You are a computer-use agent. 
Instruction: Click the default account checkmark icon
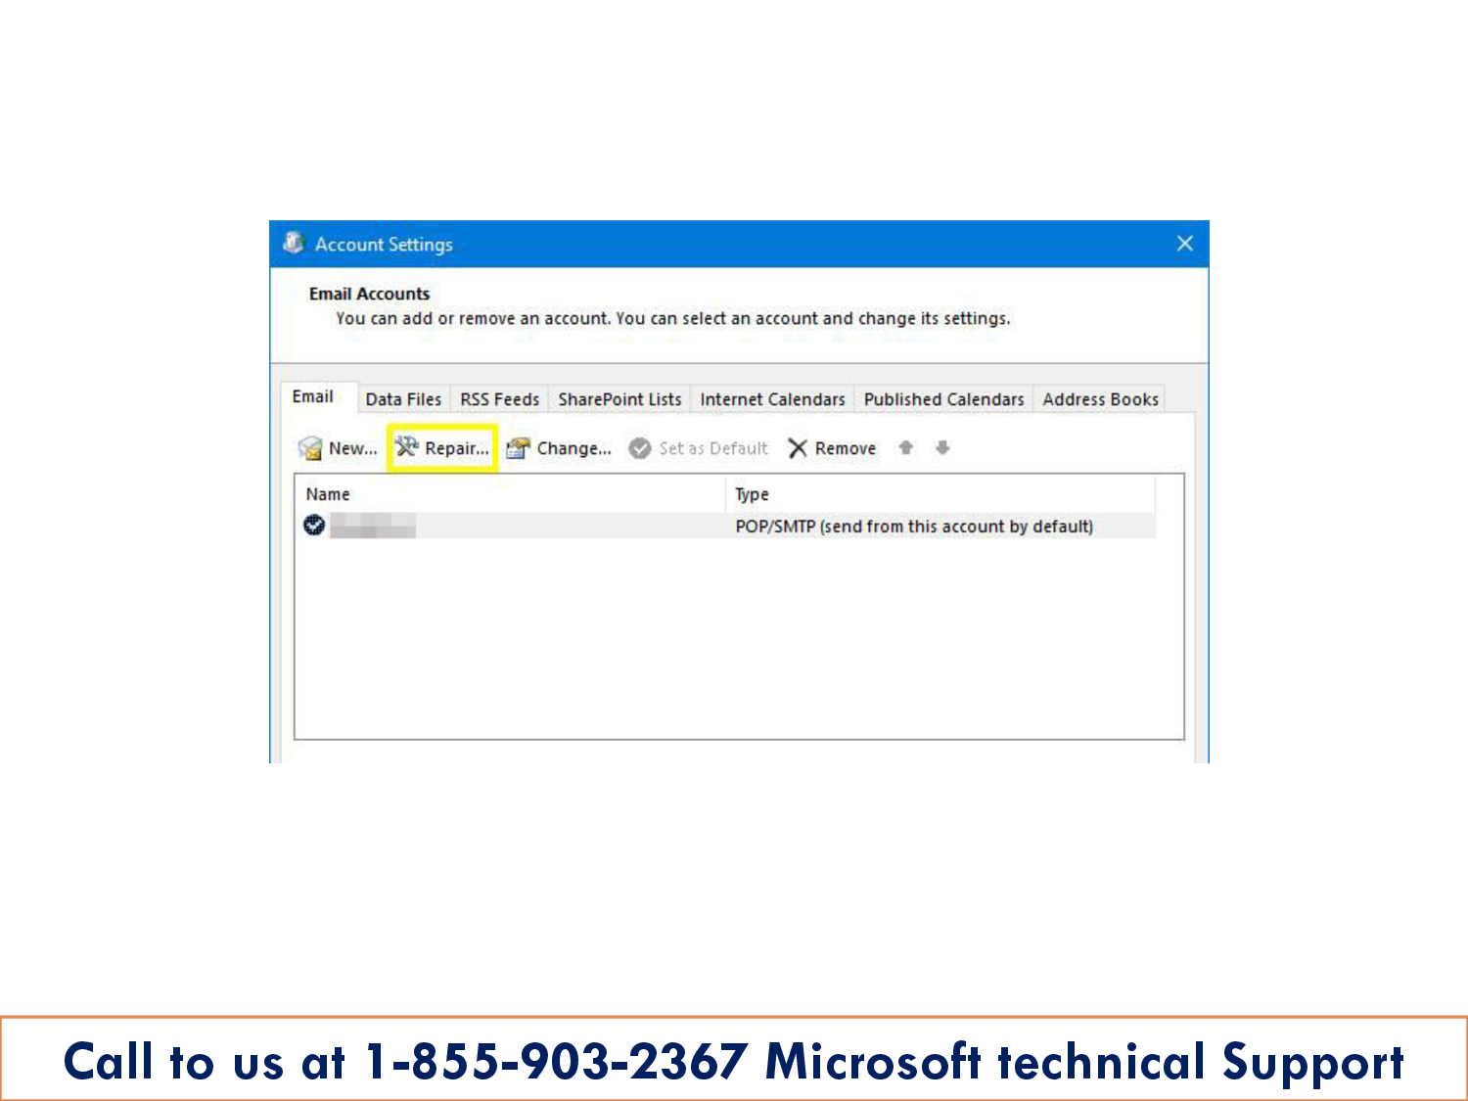pyautogui.click(x=314, y=526)
